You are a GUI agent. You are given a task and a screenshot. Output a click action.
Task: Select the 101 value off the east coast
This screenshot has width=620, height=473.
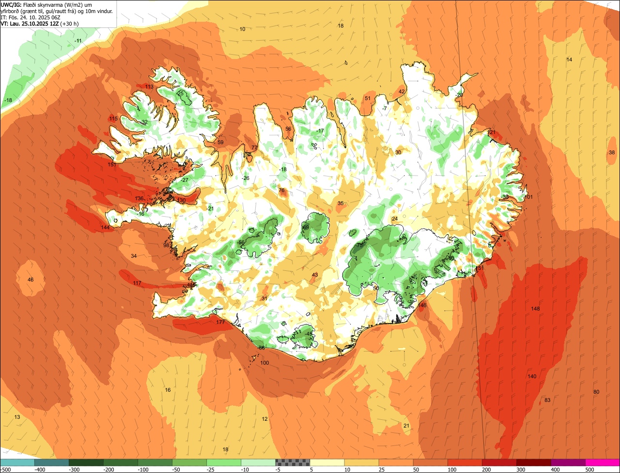(x=528, y=197)
